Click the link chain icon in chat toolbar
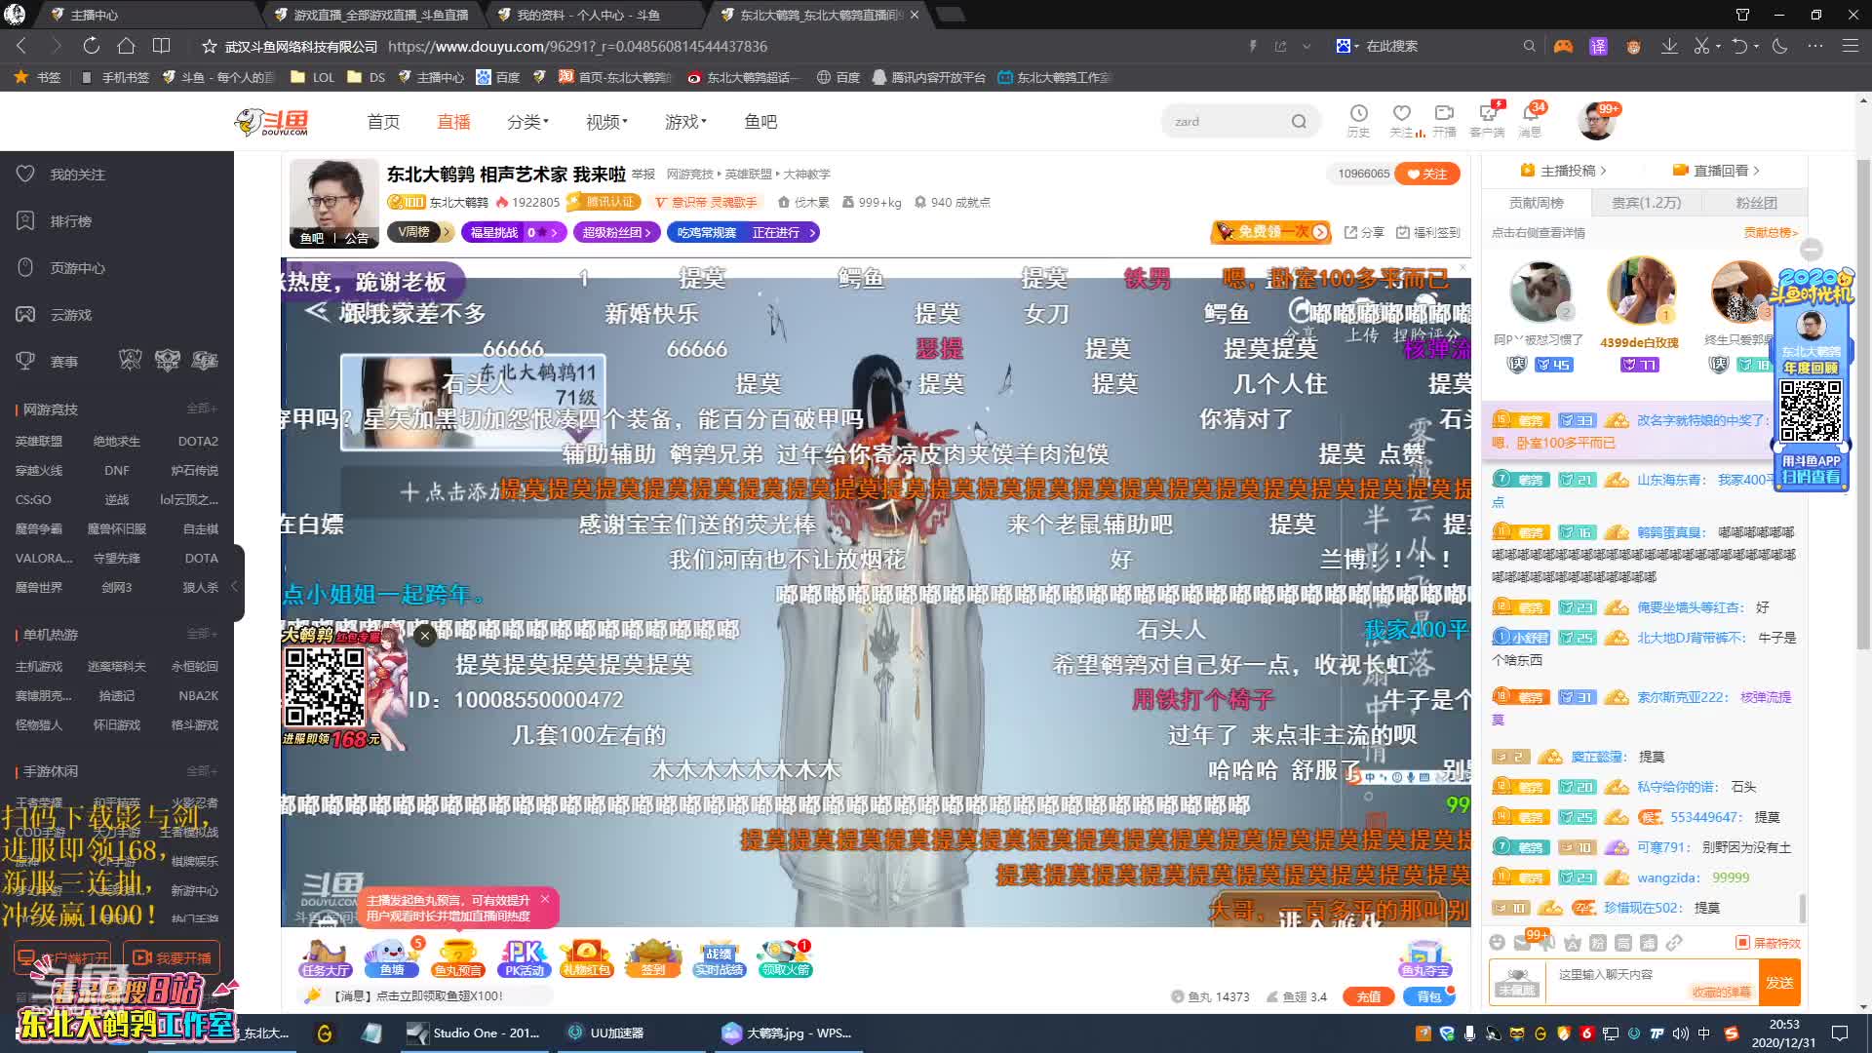This screenshot has height=1053, width=1872. (x=1674, y=943)
